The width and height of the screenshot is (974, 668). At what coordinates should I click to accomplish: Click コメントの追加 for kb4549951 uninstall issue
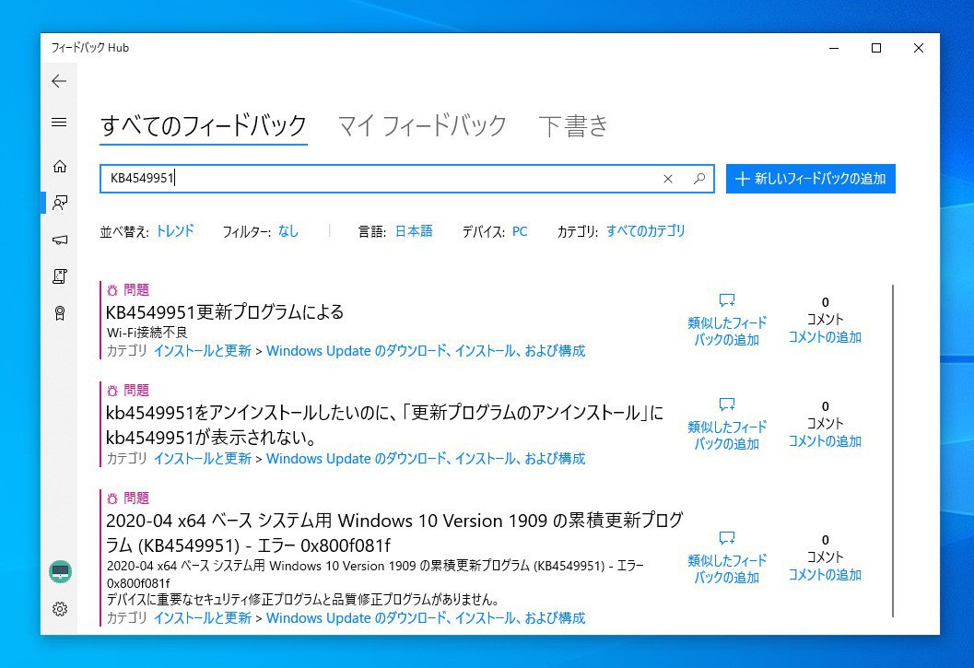click(825, 442)
